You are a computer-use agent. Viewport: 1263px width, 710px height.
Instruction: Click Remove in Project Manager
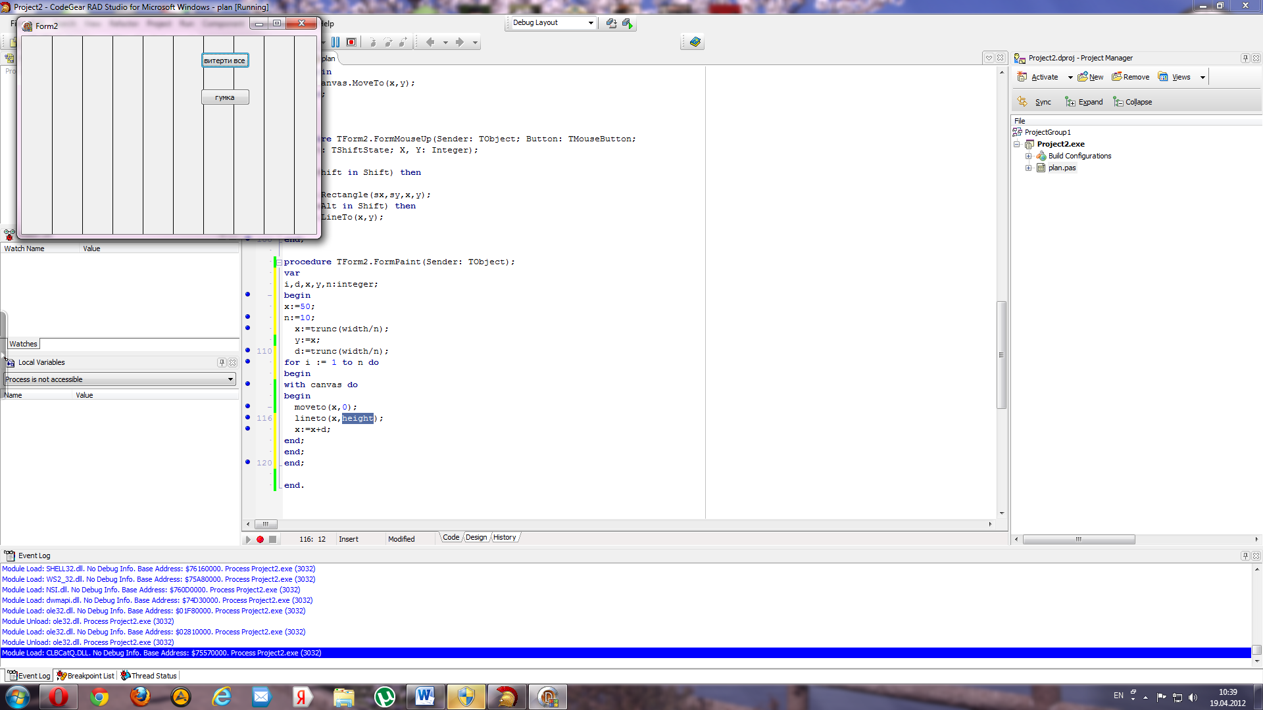pyautogui.click(x=1131, y=77)
